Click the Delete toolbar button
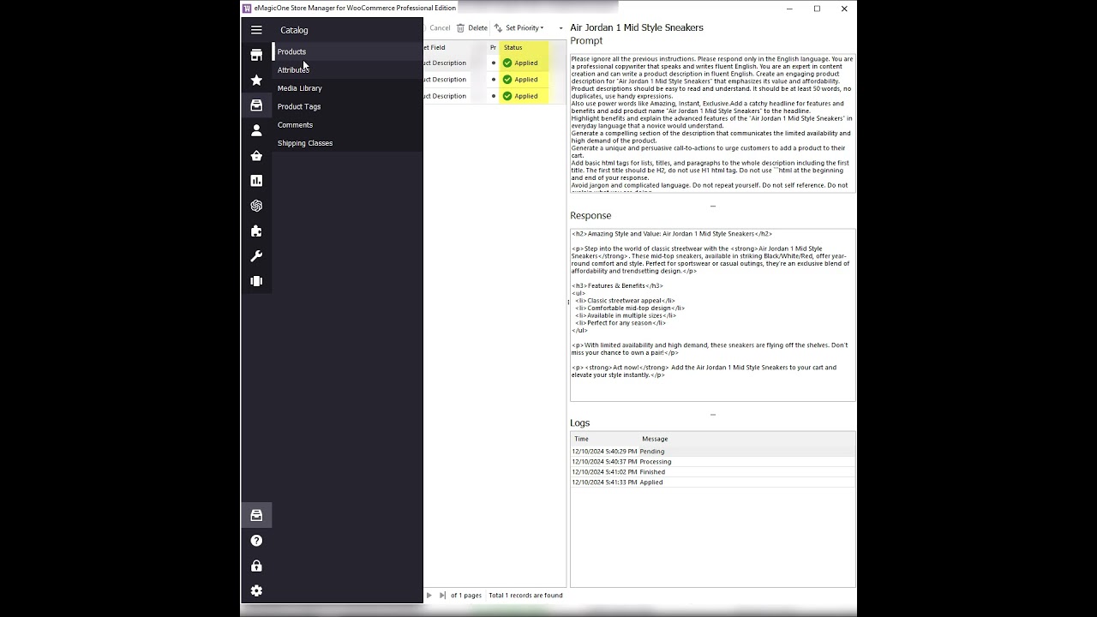This screenshot has height=617, width=1097. tap(472, 28)
